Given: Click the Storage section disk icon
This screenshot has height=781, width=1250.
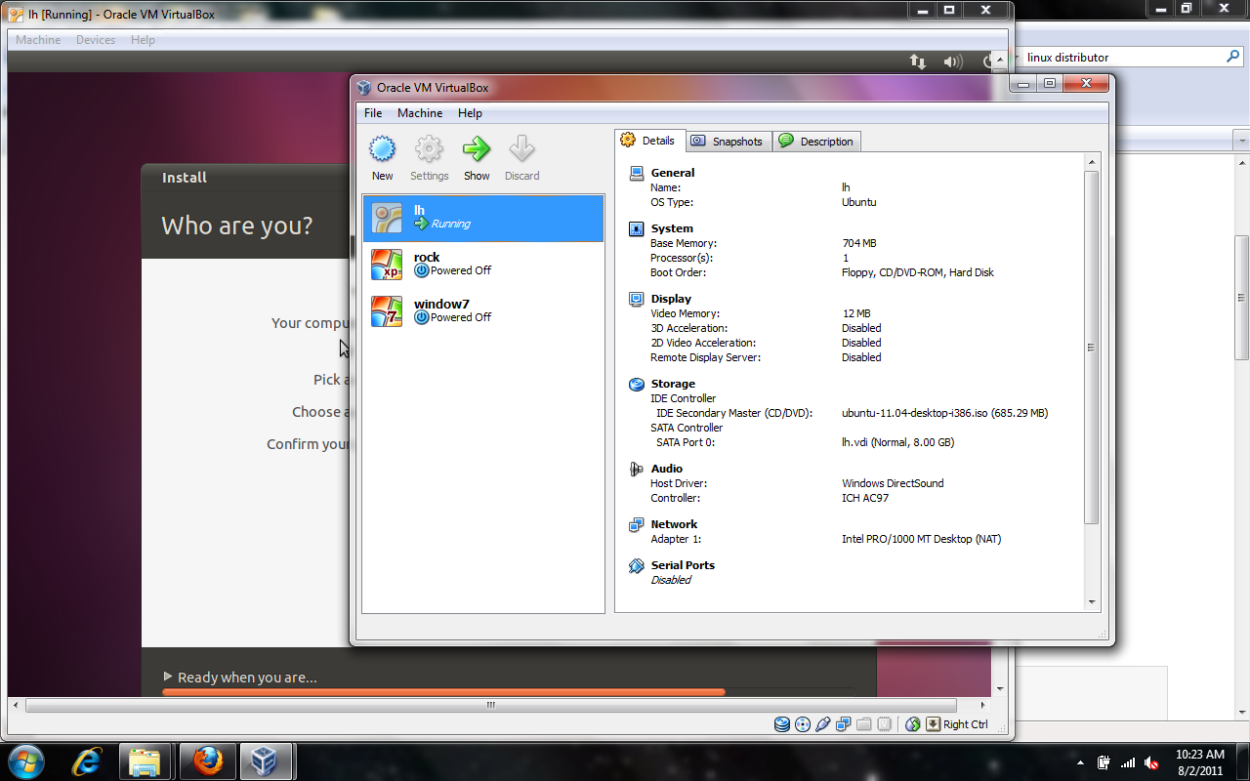Looking at the screenshot, I should click(x=637, y=384).
